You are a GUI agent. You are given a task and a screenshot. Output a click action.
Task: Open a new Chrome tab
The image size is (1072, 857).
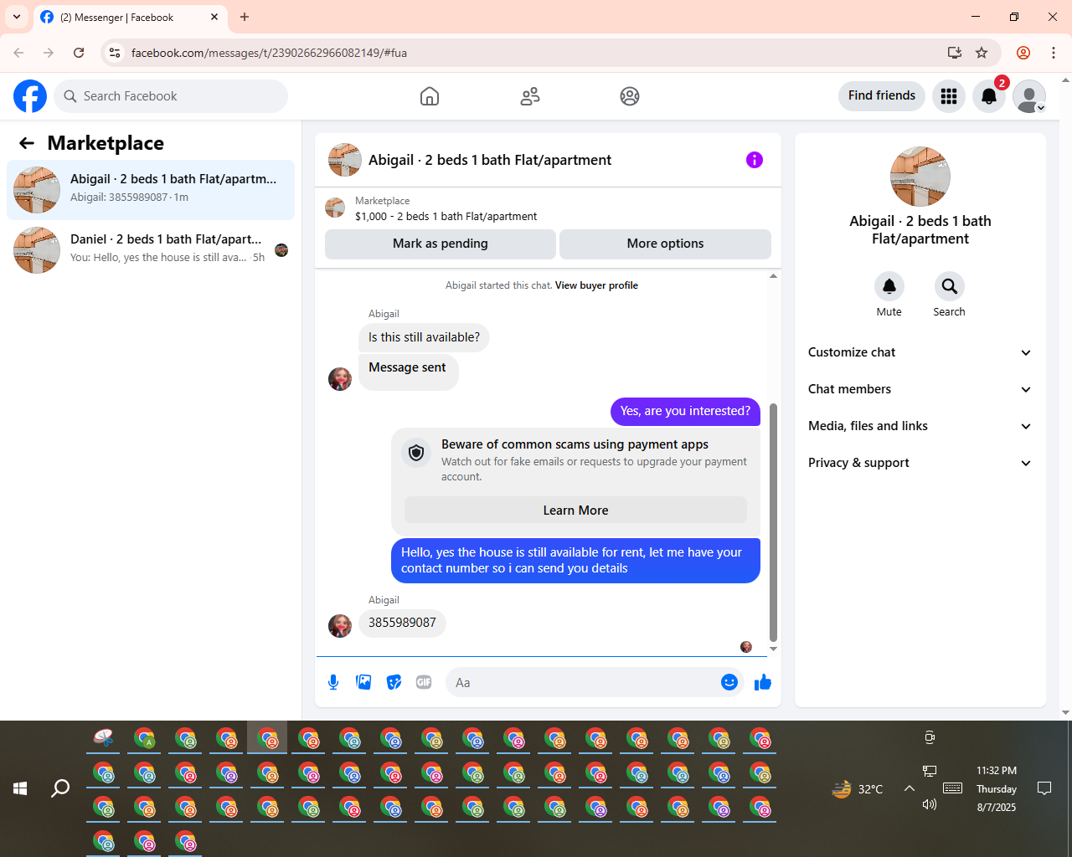[245, 17]
